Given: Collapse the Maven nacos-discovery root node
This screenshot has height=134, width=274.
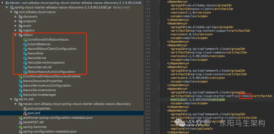Looking at the screenshot, I should click(x=2, y=3).
